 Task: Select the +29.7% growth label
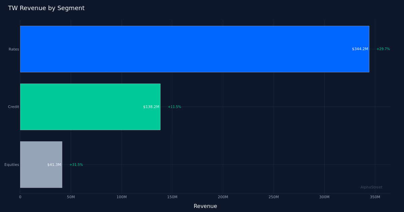[383, 49]
